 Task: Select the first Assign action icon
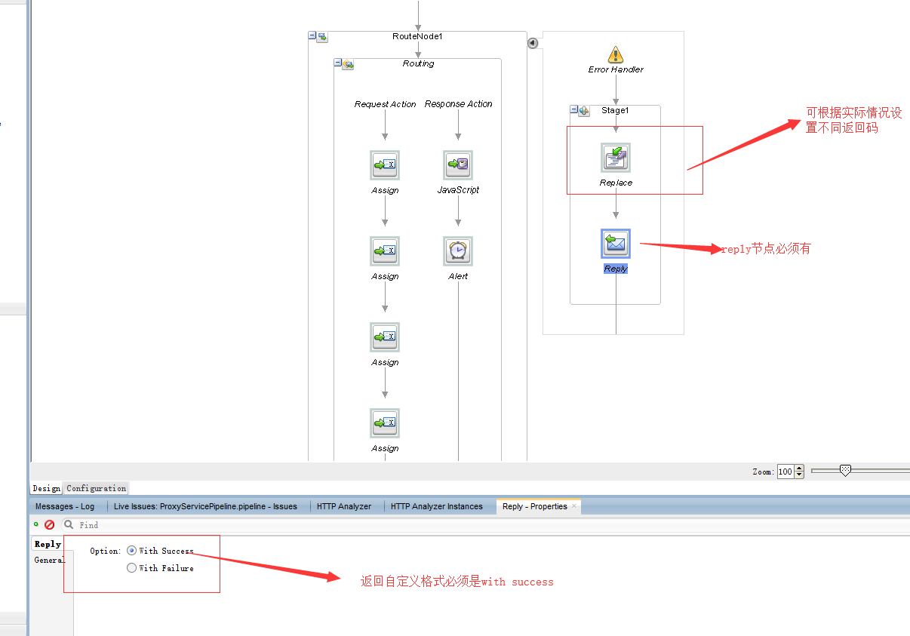385,165
